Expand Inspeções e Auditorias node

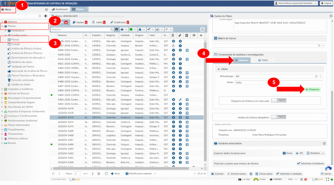tap(2, 89)
